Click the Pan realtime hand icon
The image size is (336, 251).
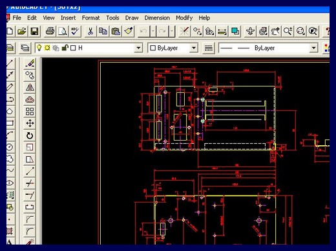coord(275,32)
